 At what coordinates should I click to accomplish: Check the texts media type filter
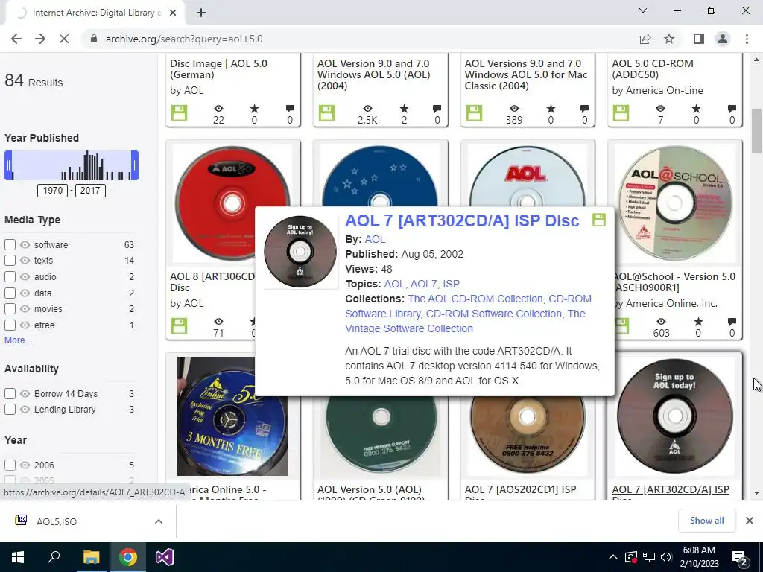[x=10, y=260]
